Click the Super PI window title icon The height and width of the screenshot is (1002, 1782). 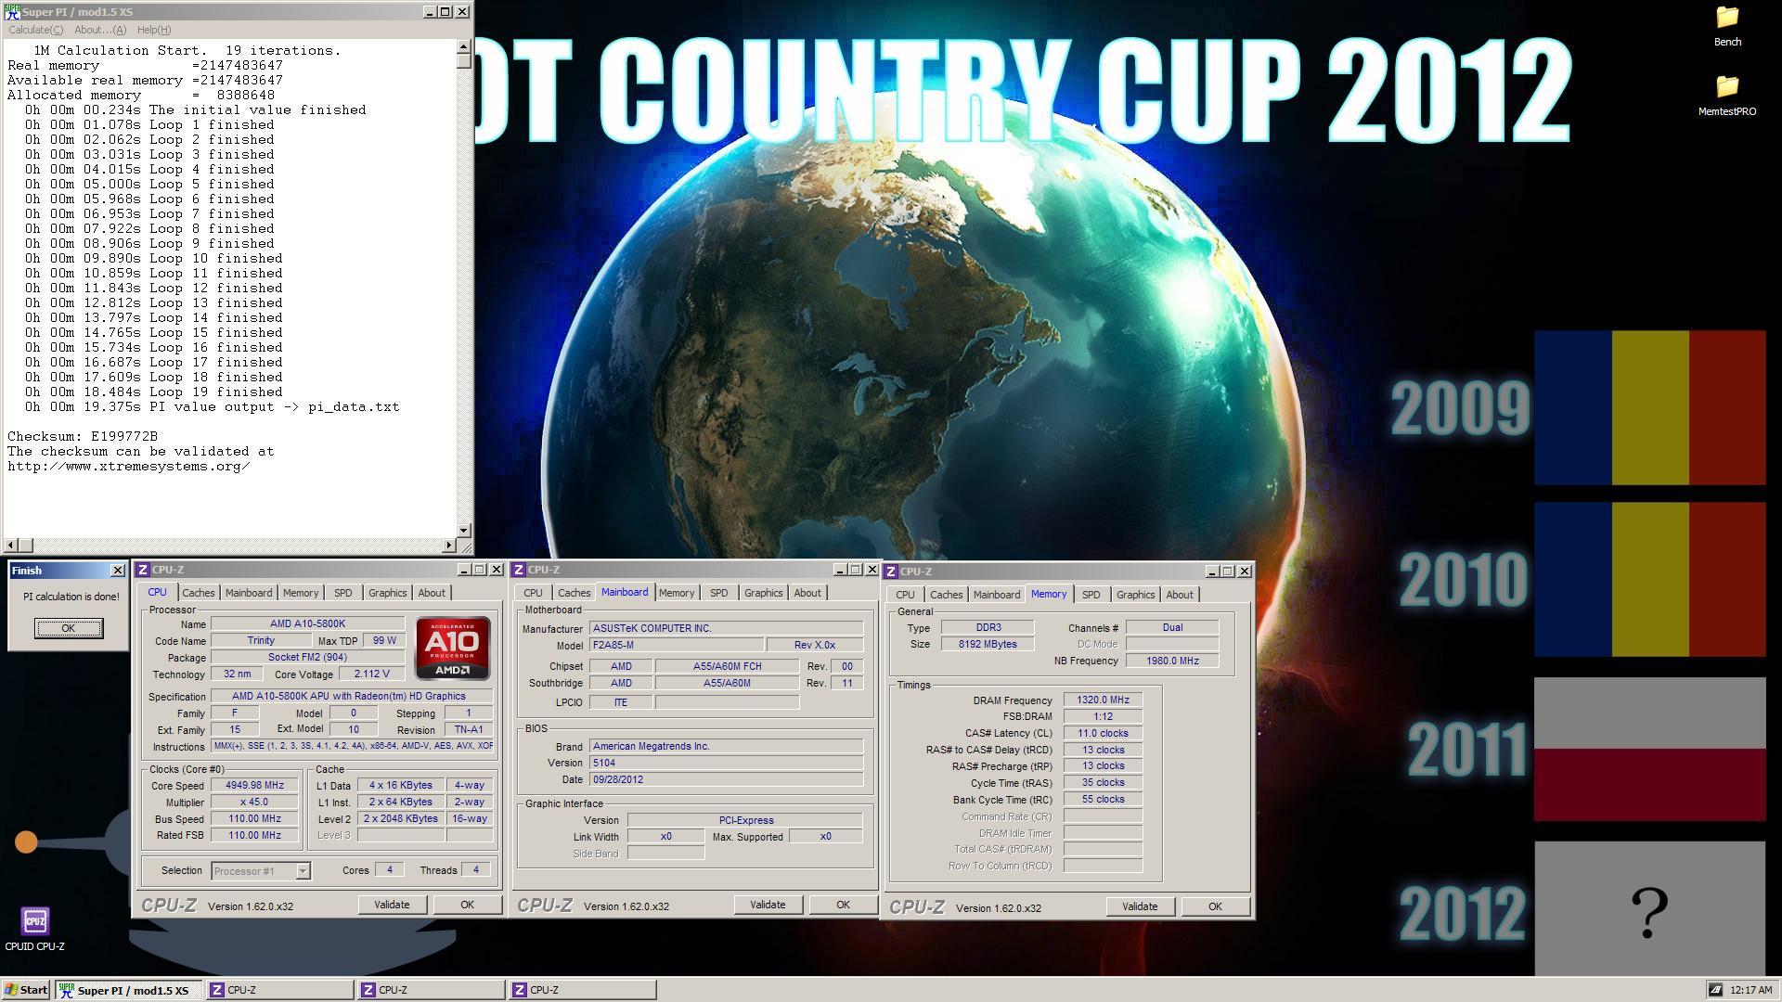12,11
